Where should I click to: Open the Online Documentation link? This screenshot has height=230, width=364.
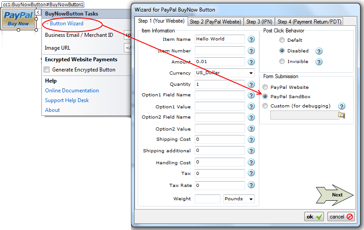[x=72, y=91]
